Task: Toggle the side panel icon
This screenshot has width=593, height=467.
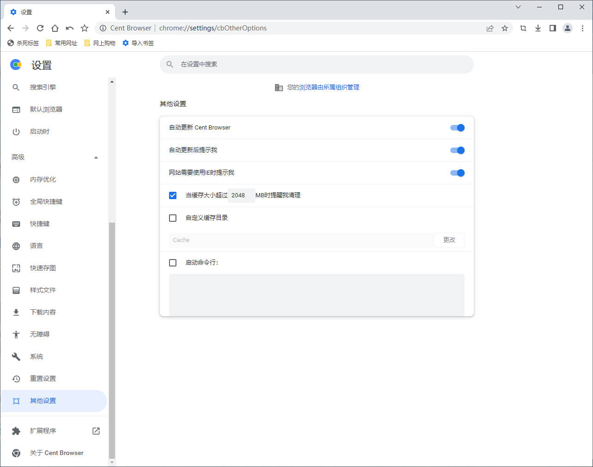Action: [553, 28]
